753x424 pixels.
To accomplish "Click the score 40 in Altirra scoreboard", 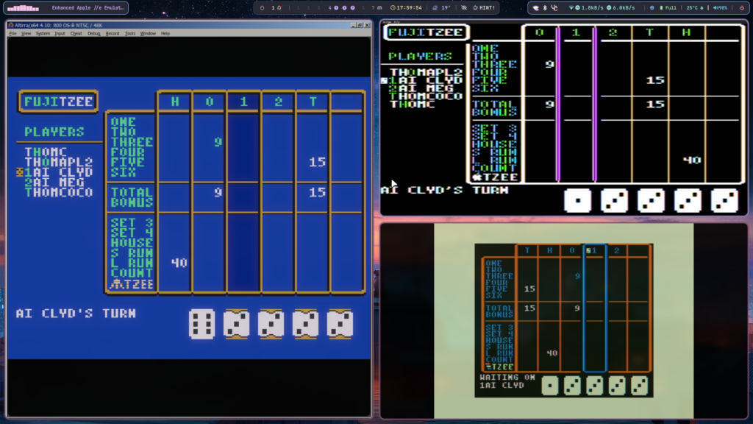I will point(179,263).
